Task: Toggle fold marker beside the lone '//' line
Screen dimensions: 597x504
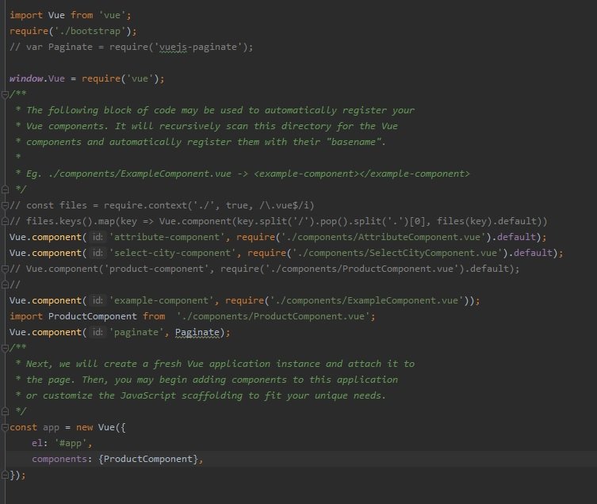Action: click(5, 284)
